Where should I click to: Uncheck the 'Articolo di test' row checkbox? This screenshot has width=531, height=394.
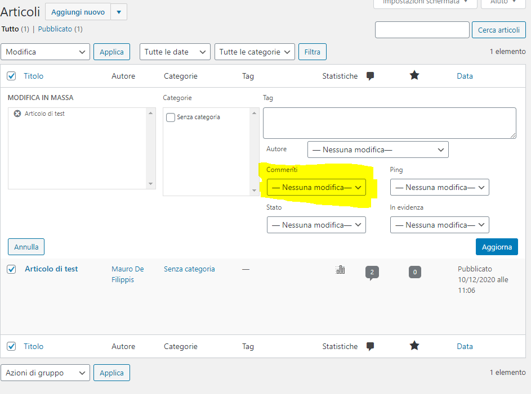pyautogui.click(x=11, y=269)
